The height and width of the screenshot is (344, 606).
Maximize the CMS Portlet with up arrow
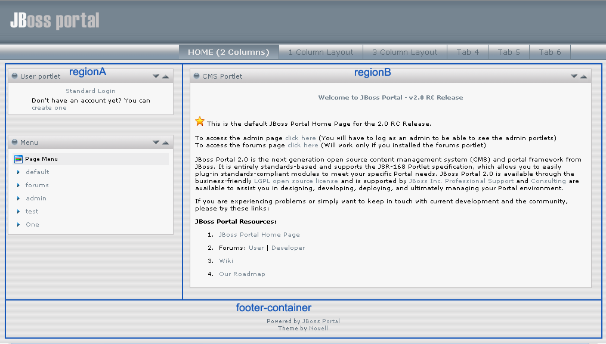(583, 76)
